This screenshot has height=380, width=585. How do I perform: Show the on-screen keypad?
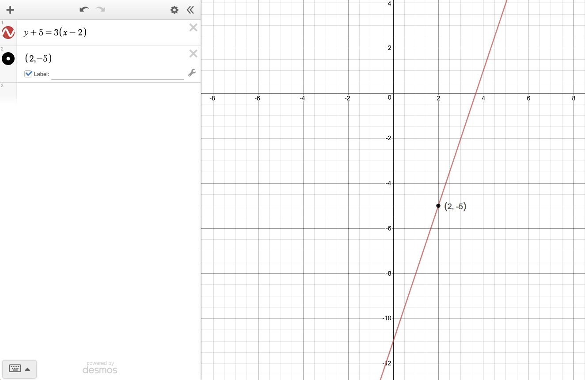point(19,368)
